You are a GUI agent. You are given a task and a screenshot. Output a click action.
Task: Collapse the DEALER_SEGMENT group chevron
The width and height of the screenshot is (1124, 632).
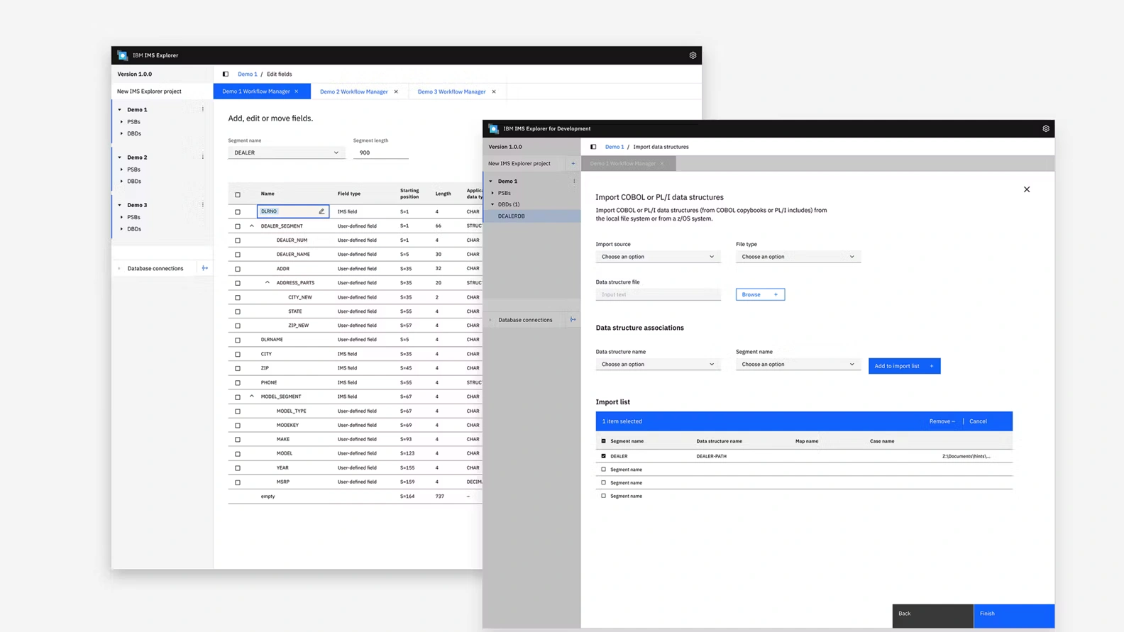click(252, 226)
